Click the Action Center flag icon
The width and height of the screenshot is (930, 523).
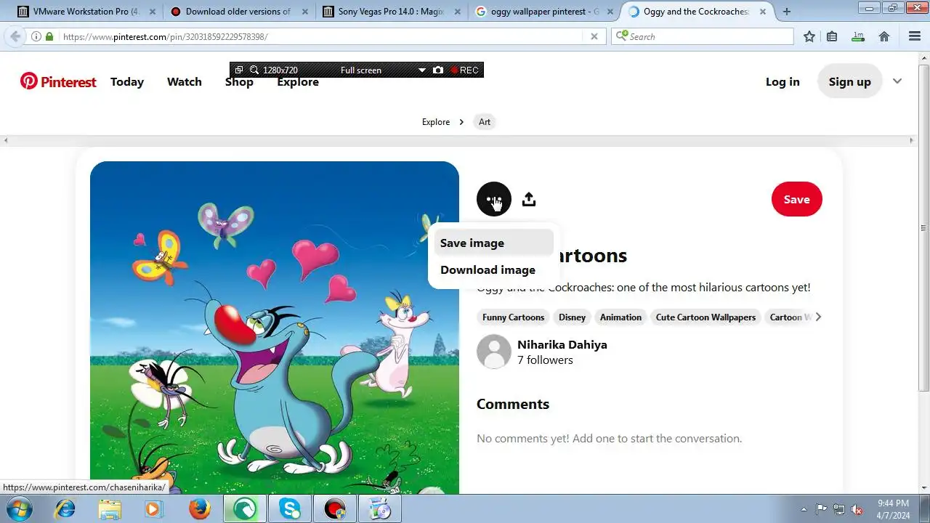click(822, 509)
